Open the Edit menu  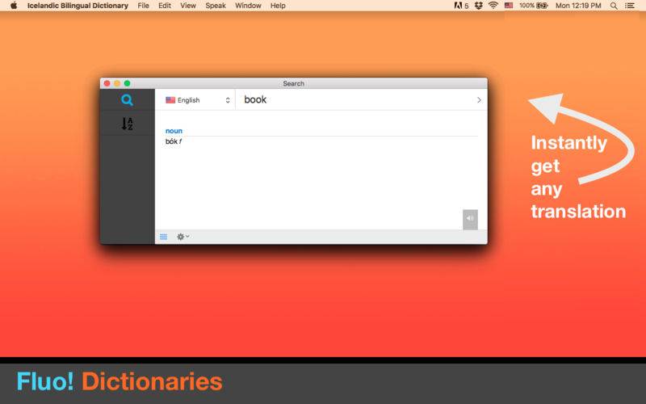pos(165,6)
